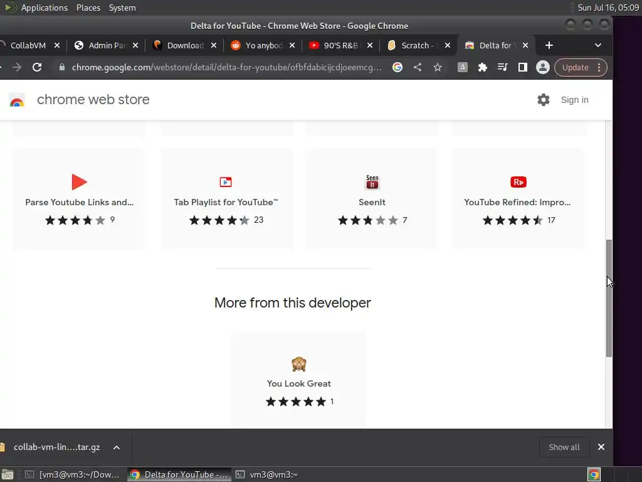Screen dimensions: 642x482
Task: Close the CollabVM tab
Action: pyautogui.click(x=57, y=45)
